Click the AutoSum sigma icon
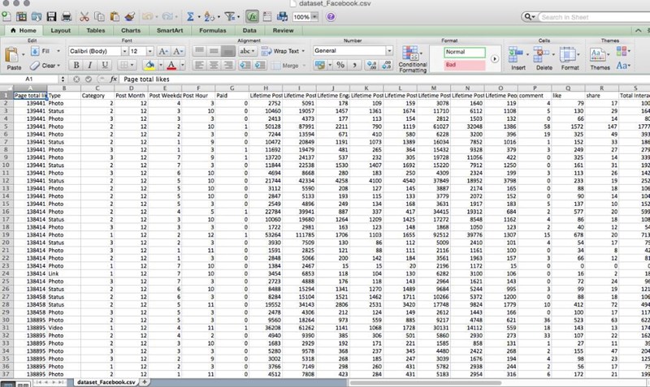Screen dimensions: 650x387 pyautogui.click(x=189, y=16)
